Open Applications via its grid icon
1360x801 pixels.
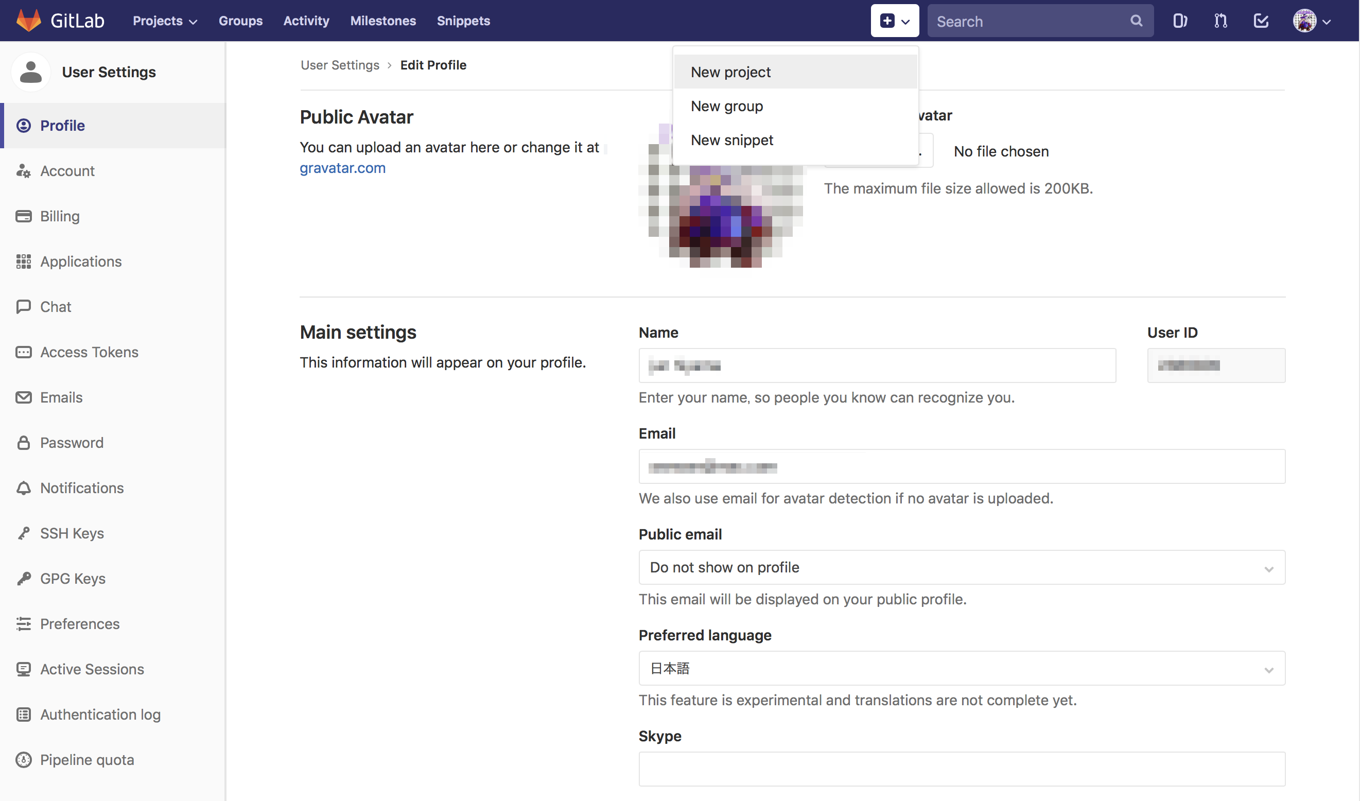(x=24, y=261)
